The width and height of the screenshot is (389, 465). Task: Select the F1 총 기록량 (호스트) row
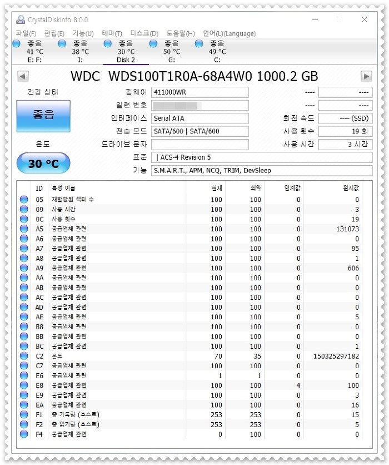[189, 415]
